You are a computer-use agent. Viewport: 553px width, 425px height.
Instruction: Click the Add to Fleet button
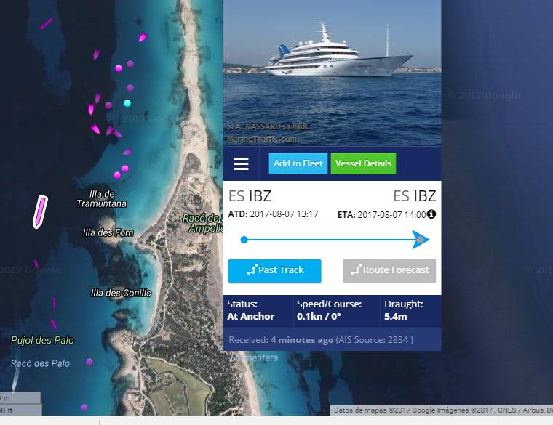click(x=298, y=163)
